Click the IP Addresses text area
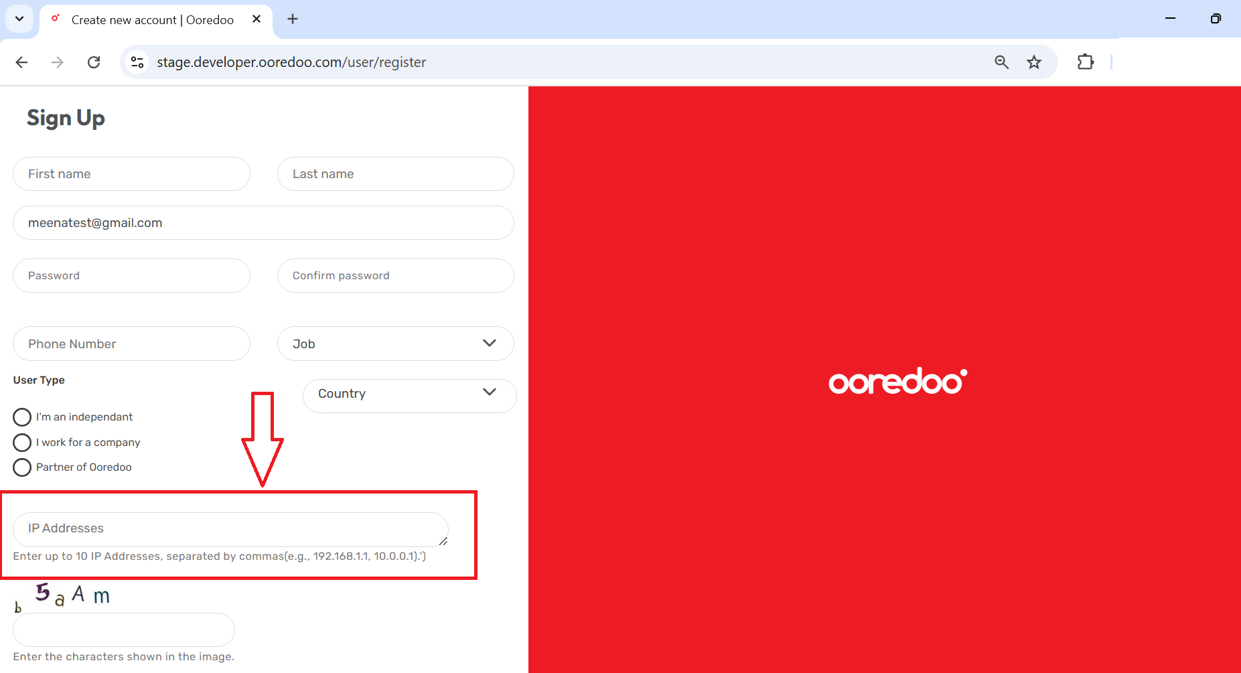This screenshot has height=673, width=1241. coord(230,529)
